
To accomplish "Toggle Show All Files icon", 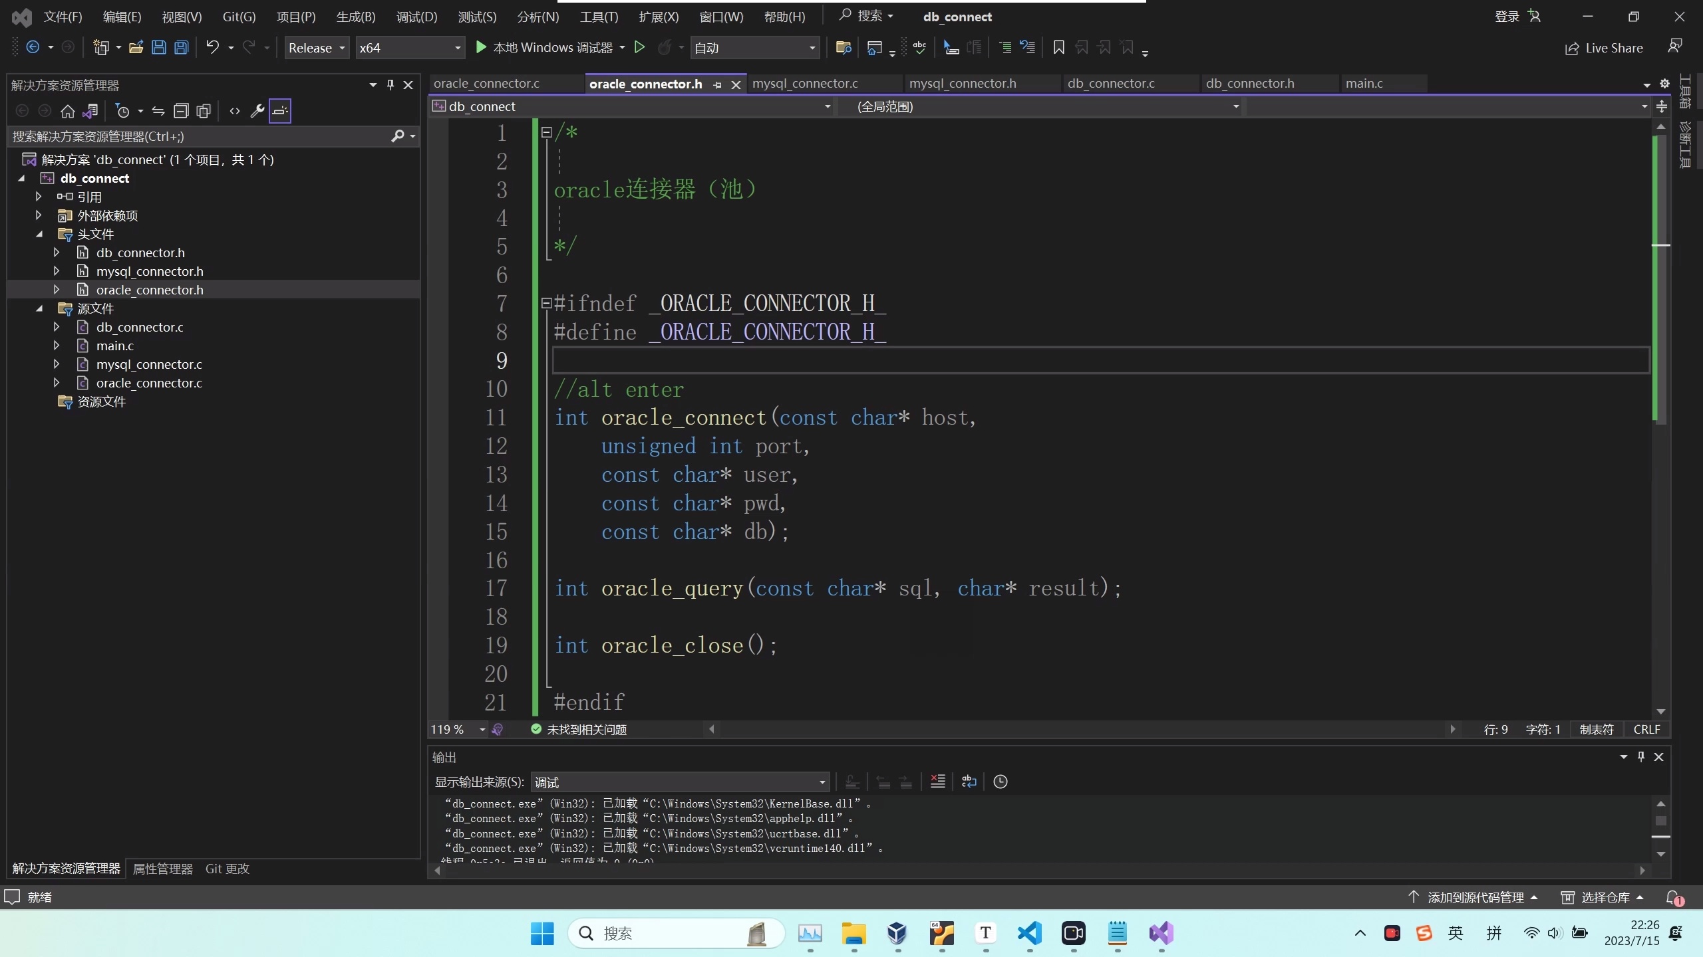I will [204, 111].
